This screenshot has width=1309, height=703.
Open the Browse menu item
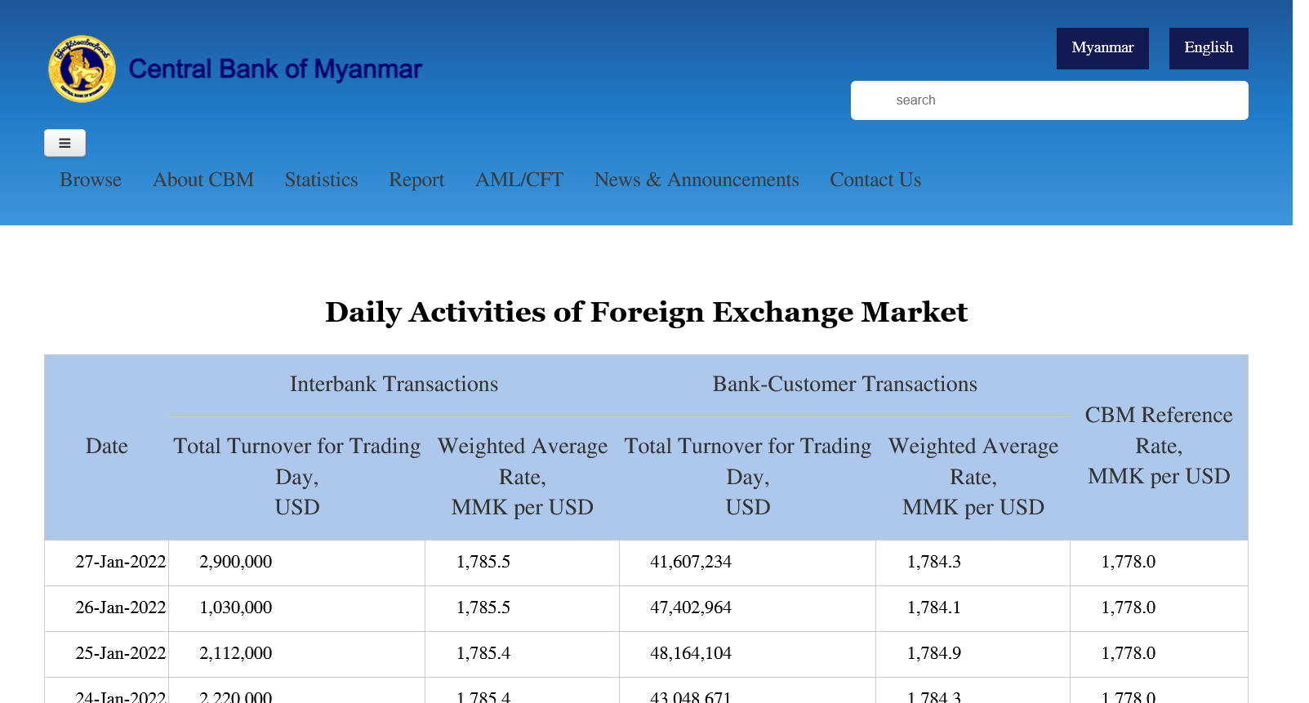tap(91, 180)
